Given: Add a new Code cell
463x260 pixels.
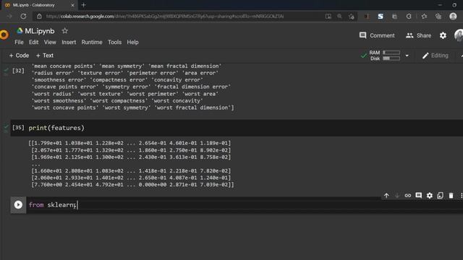Looking at the screenshot, I should tap(19, 56).
